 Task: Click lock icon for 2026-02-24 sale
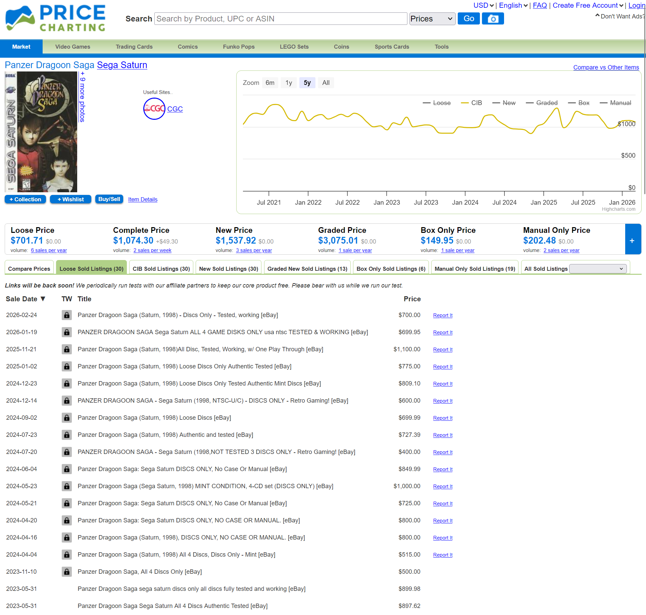pyautogui.click(x=67, y=315)
